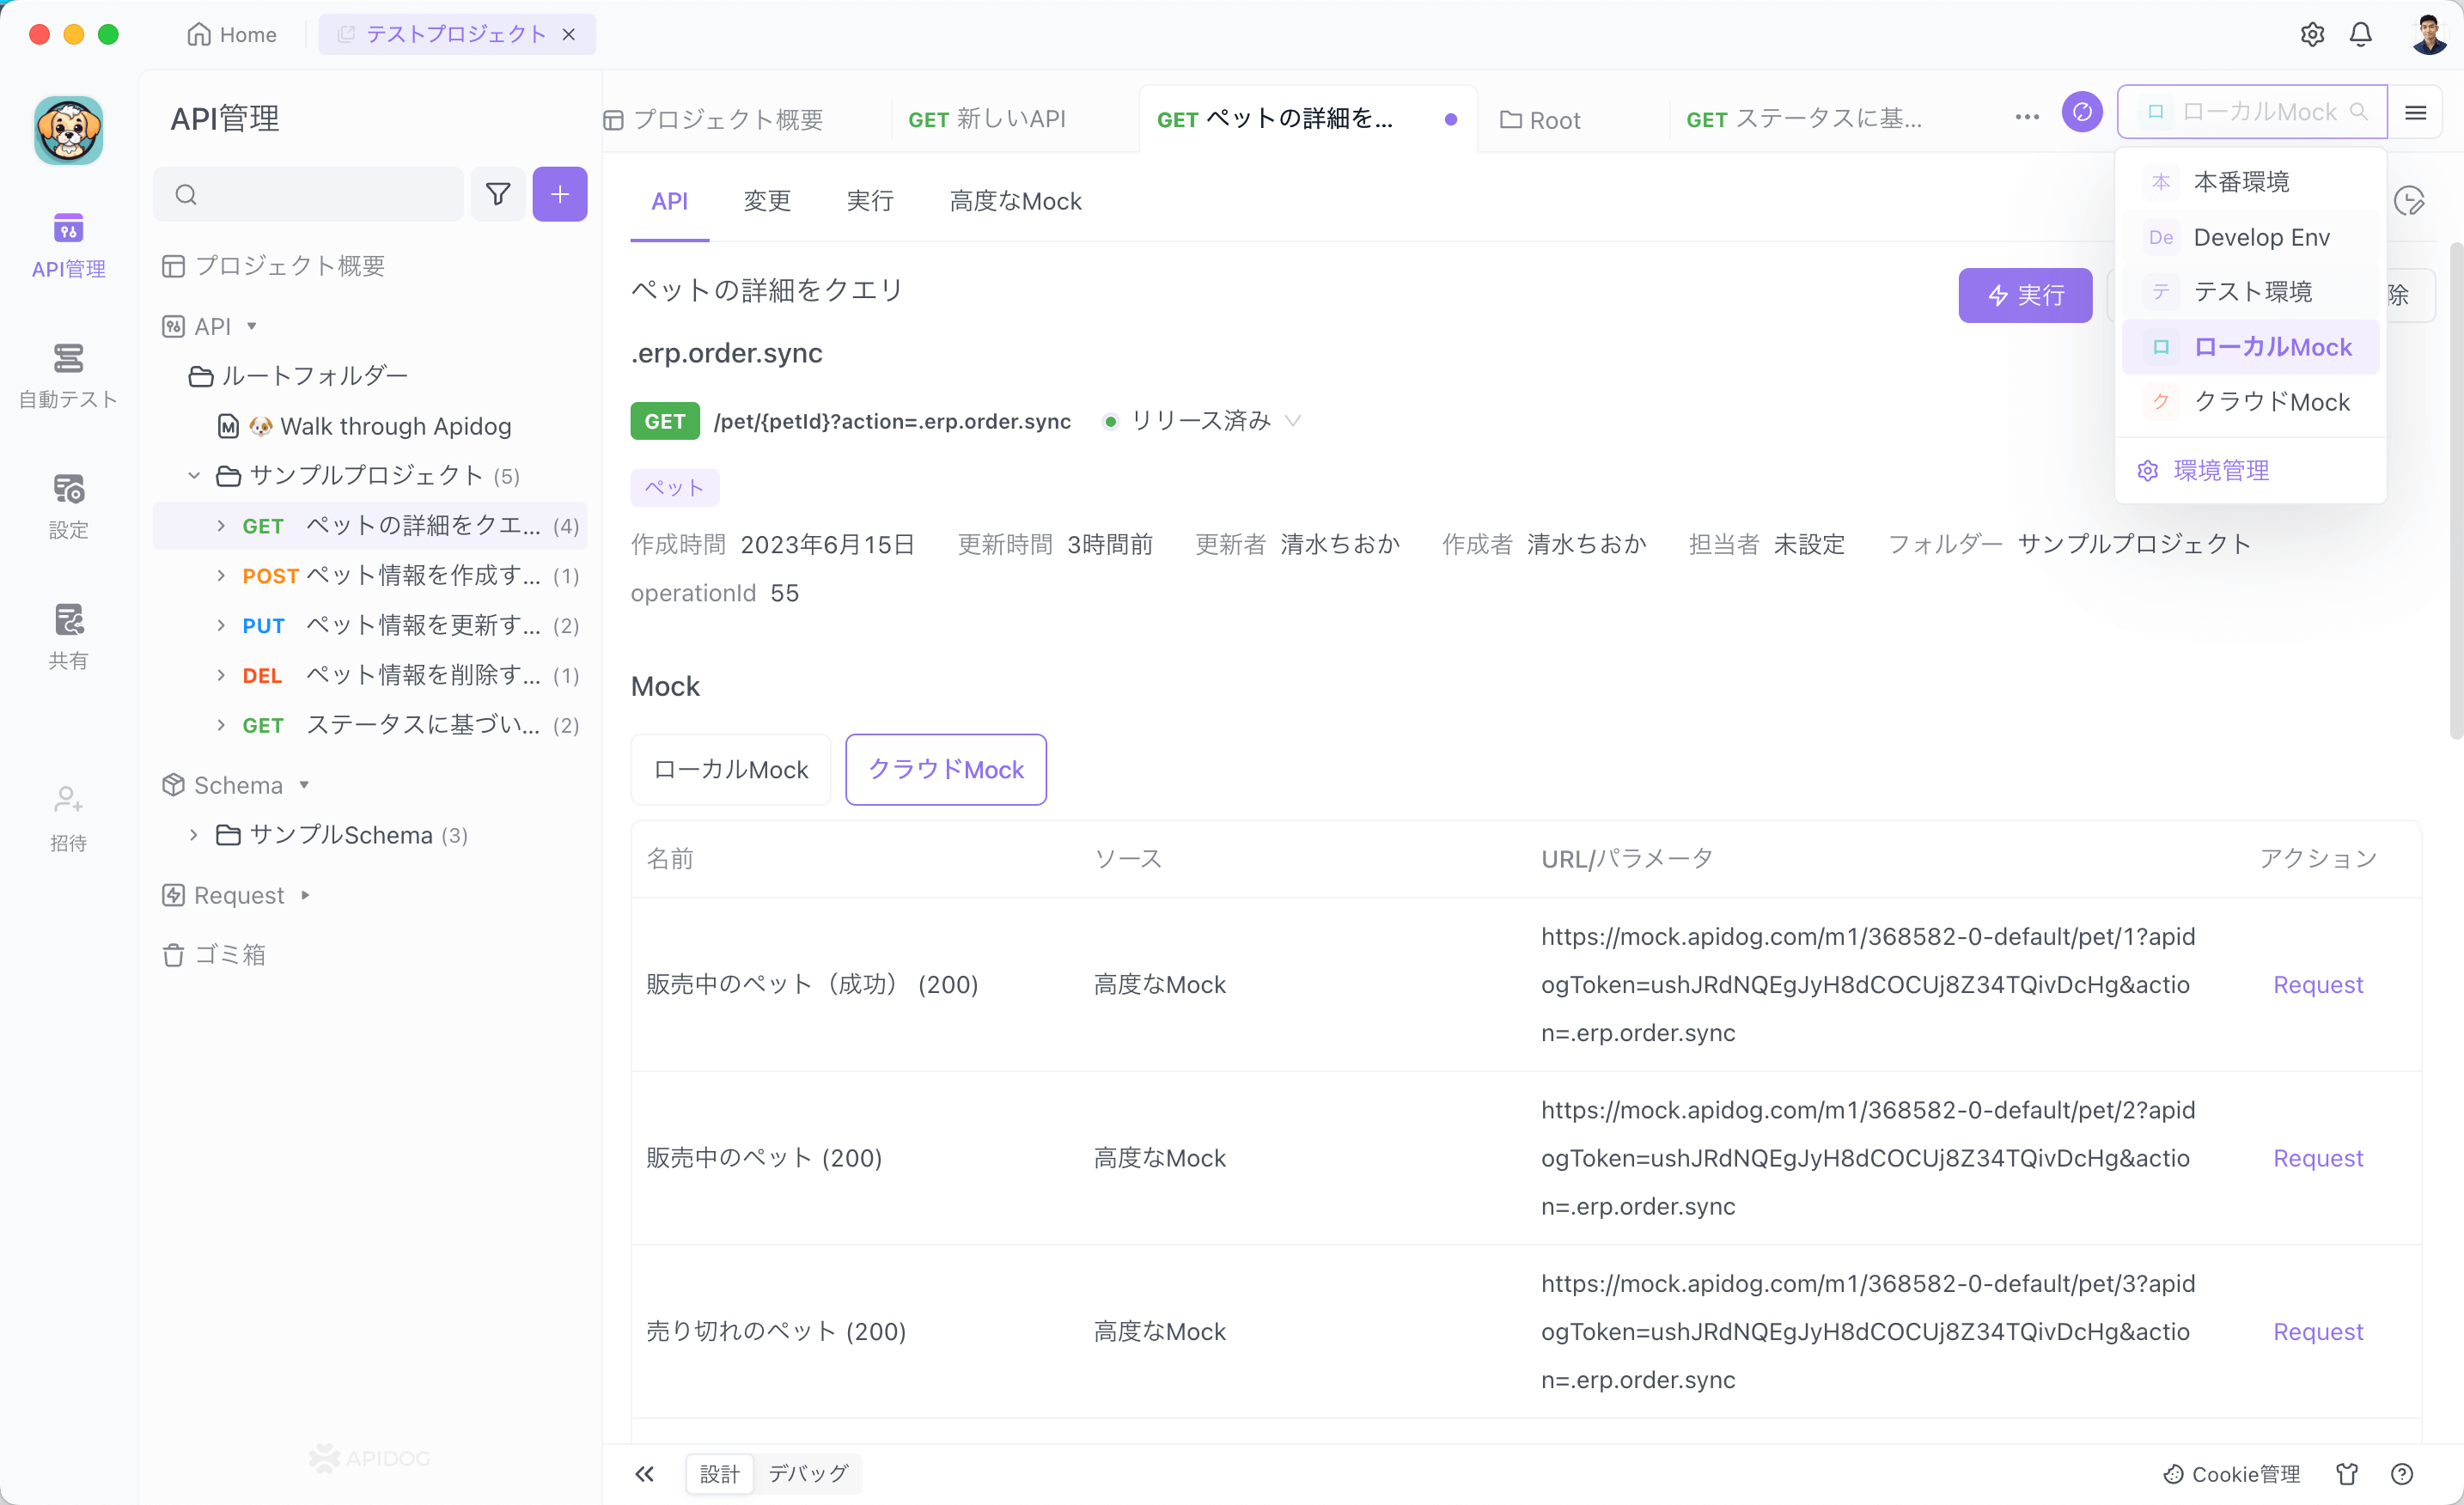Select the クラウドMock toggle button
2464x1505 pixels.
[x=946, y=769]
